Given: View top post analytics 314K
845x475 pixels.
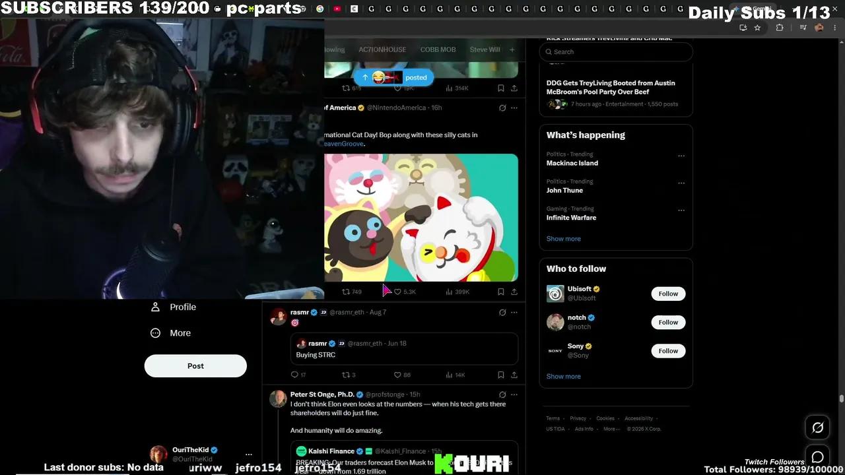Looking at the screenshot, I should 457,88.
